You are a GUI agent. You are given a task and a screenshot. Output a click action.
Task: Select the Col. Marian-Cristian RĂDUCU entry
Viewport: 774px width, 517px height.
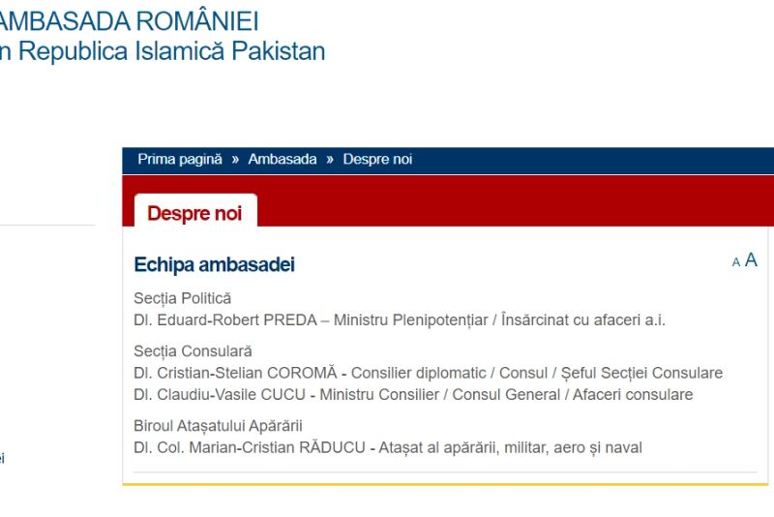tap(388, 447)
